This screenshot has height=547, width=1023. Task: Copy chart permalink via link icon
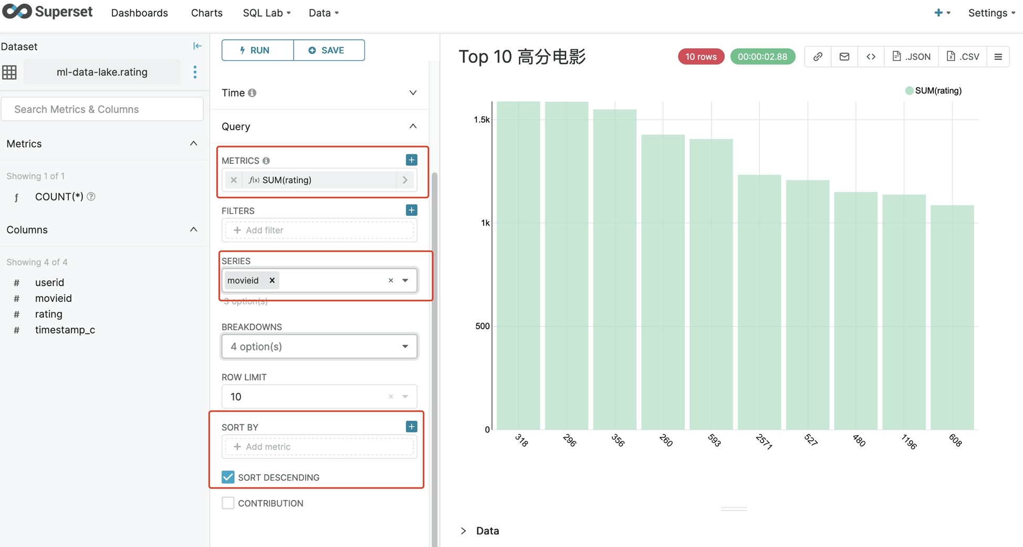tap(818, 57)
